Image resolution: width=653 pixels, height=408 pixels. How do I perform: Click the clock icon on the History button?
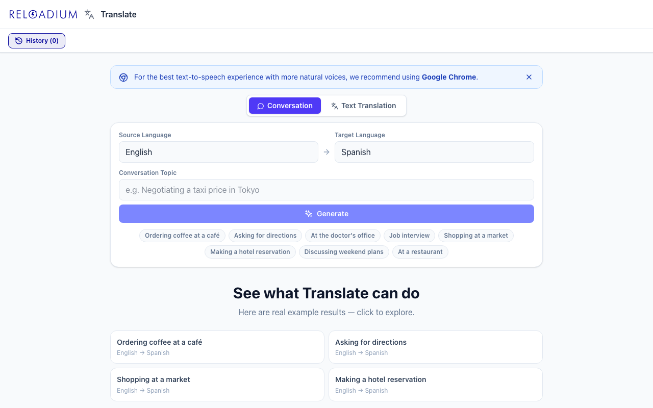pyautogui.click(x=18, y=40)
